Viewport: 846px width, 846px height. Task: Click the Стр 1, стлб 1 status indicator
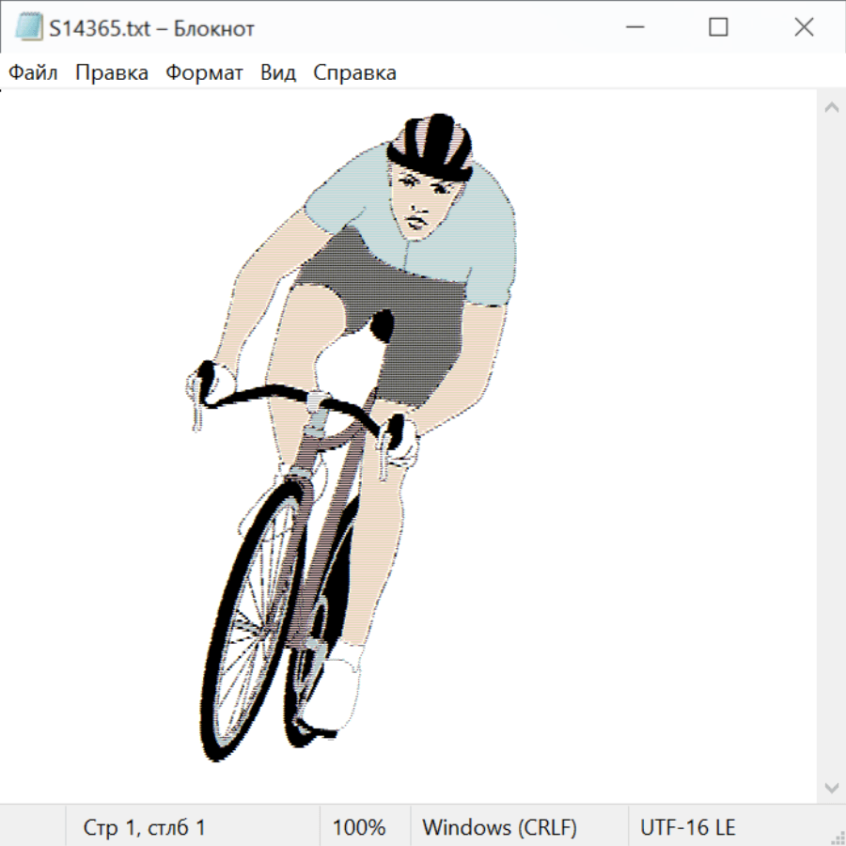(144, 828)
